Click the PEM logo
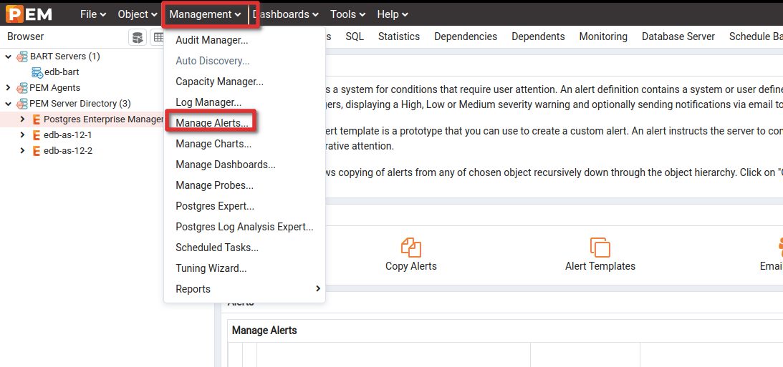 [29, 14]
